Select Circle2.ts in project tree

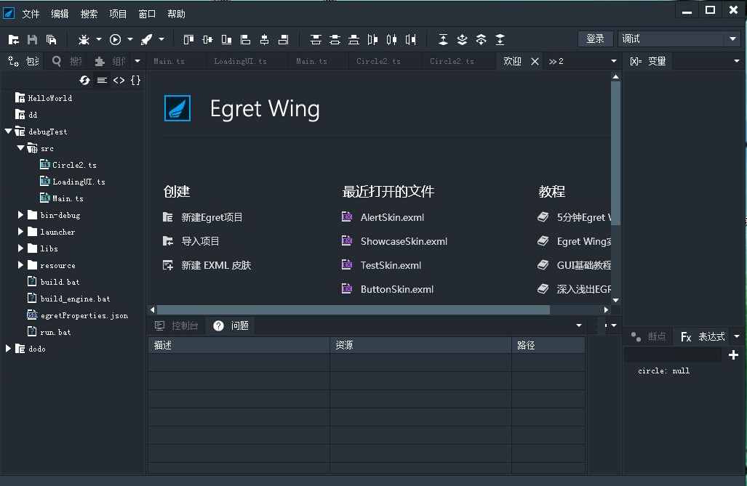pos(74,165)
